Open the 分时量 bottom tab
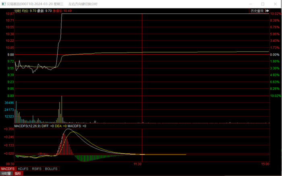 (x=6, y=173)
